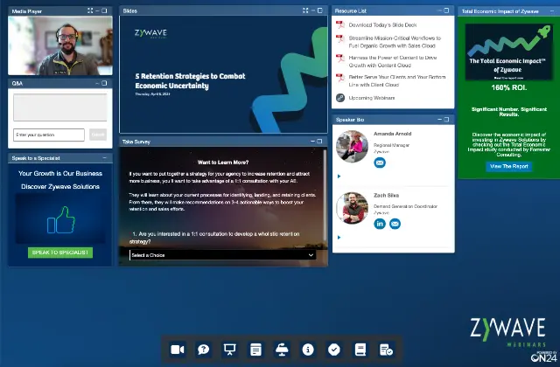Click the View The Report button

(509, 166)
